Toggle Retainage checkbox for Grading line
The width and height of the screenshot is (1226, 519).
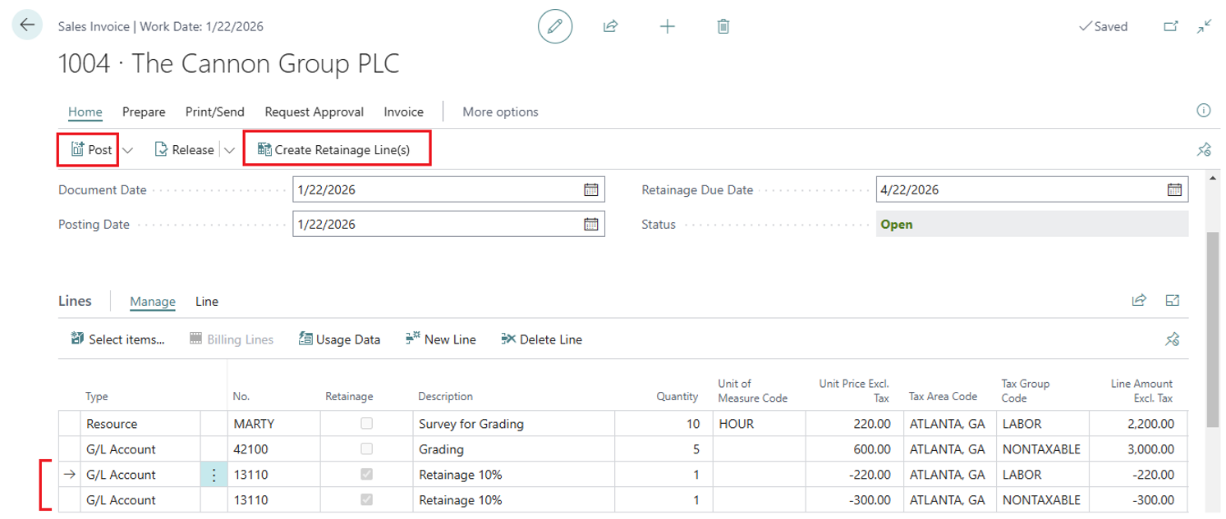coord(366,449)
